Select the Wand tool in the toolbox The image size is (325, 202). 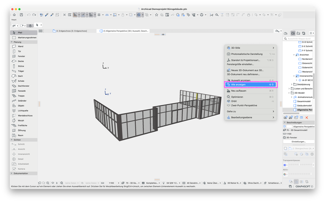20,47
